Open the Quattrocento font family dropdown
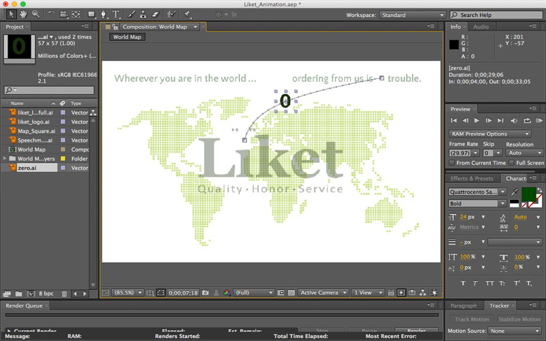Viewport: 546px width, 341px height. [x=477, y=192]
